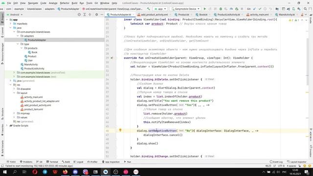The width and height of the screenshot is (313, 176).
Task: Collapse the products package
Action: (x=22, y=48)
